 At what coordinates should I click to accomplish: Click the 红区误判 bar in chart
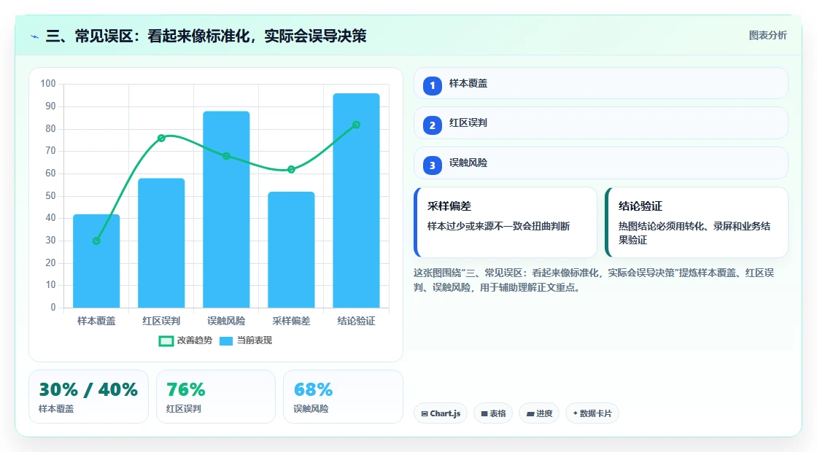pyautogui.click(x=161, y=243)
